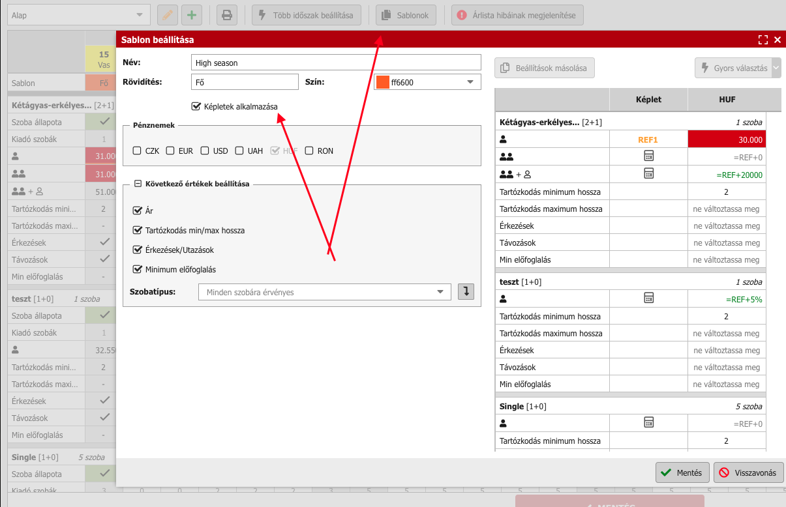The image size is (786, 507).
Task: Click the Beállítások másolása button
Action: click(x=545, y=68)
